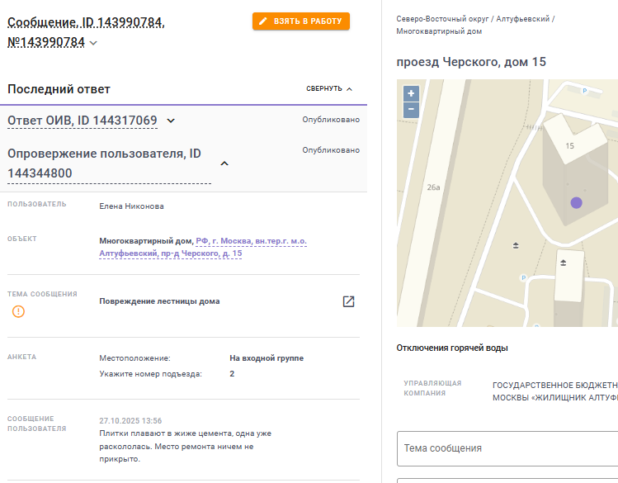Click the Ответ ОИВ ID 144317069 title

(83, 121)
